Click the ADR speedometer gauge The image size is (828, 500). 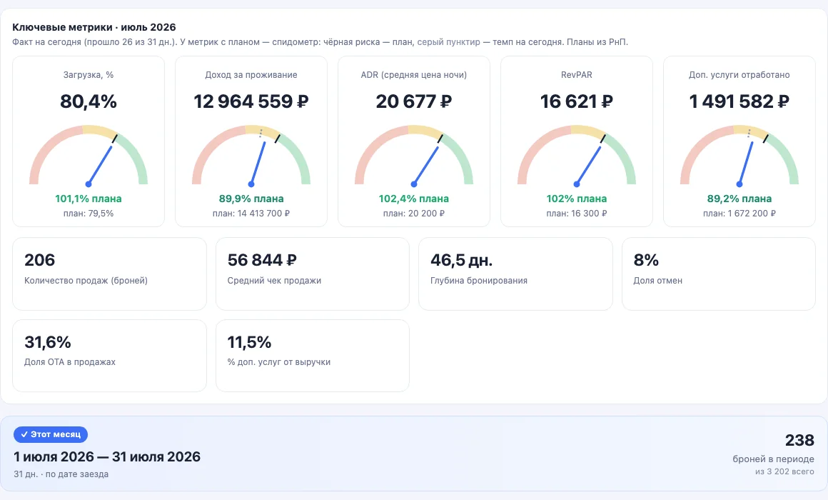[x=414, y=156]
